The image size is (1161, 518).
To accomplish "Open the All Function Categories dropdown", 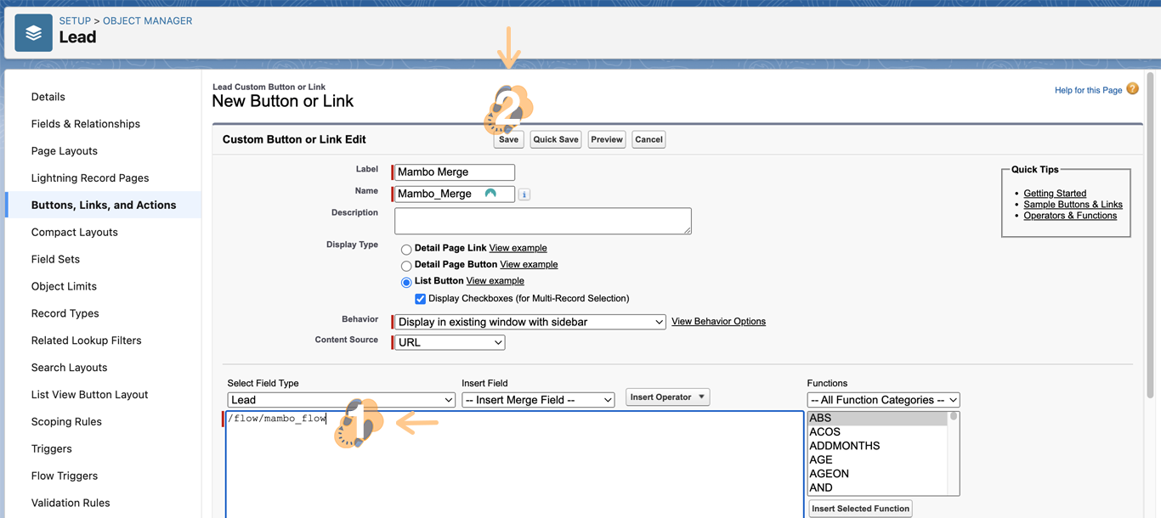I will point(883,400).
